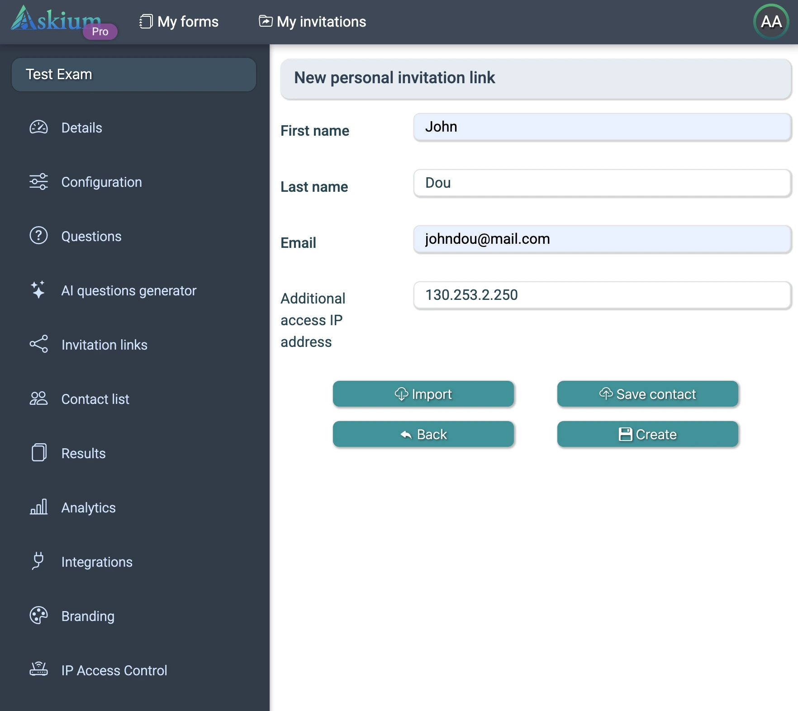Open the IP Access Control router icon
Image resolution: width=798 pixels, height=711 pixels.
(38, 669)
